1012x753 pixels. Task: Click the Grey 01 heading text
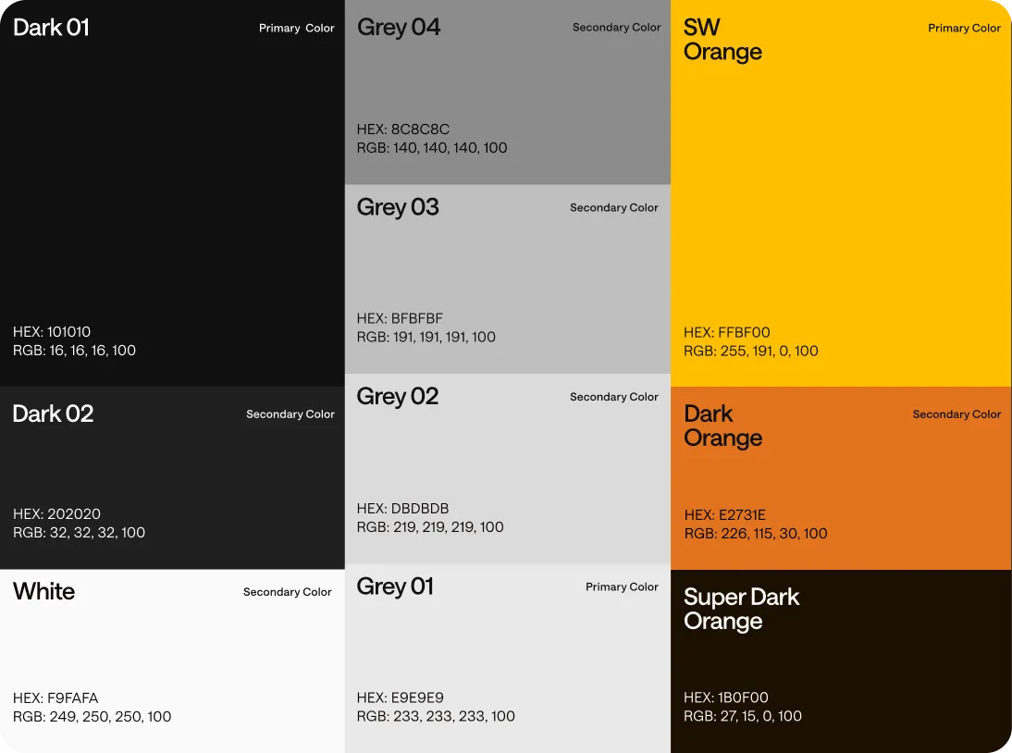(x=397, y=586)
